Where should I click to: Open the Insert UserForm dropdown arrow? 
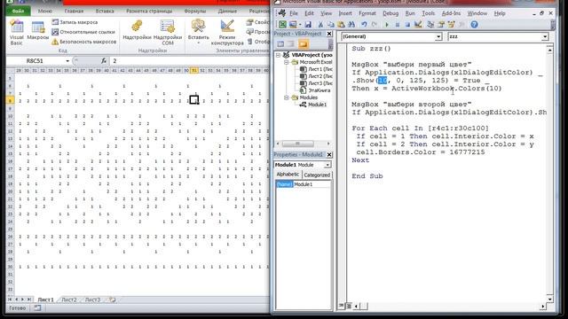click(x=300, y=25)
